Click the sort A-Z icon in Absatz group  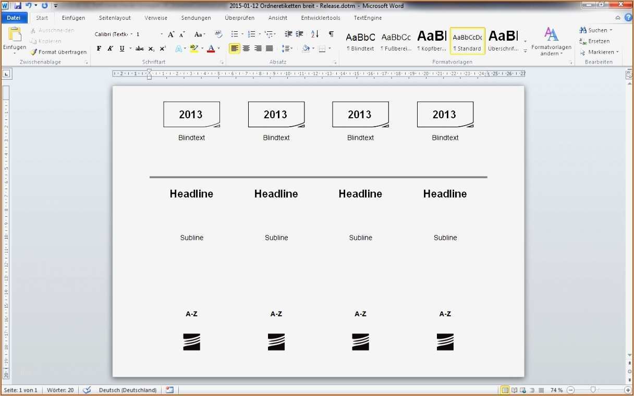click(314, 33)
